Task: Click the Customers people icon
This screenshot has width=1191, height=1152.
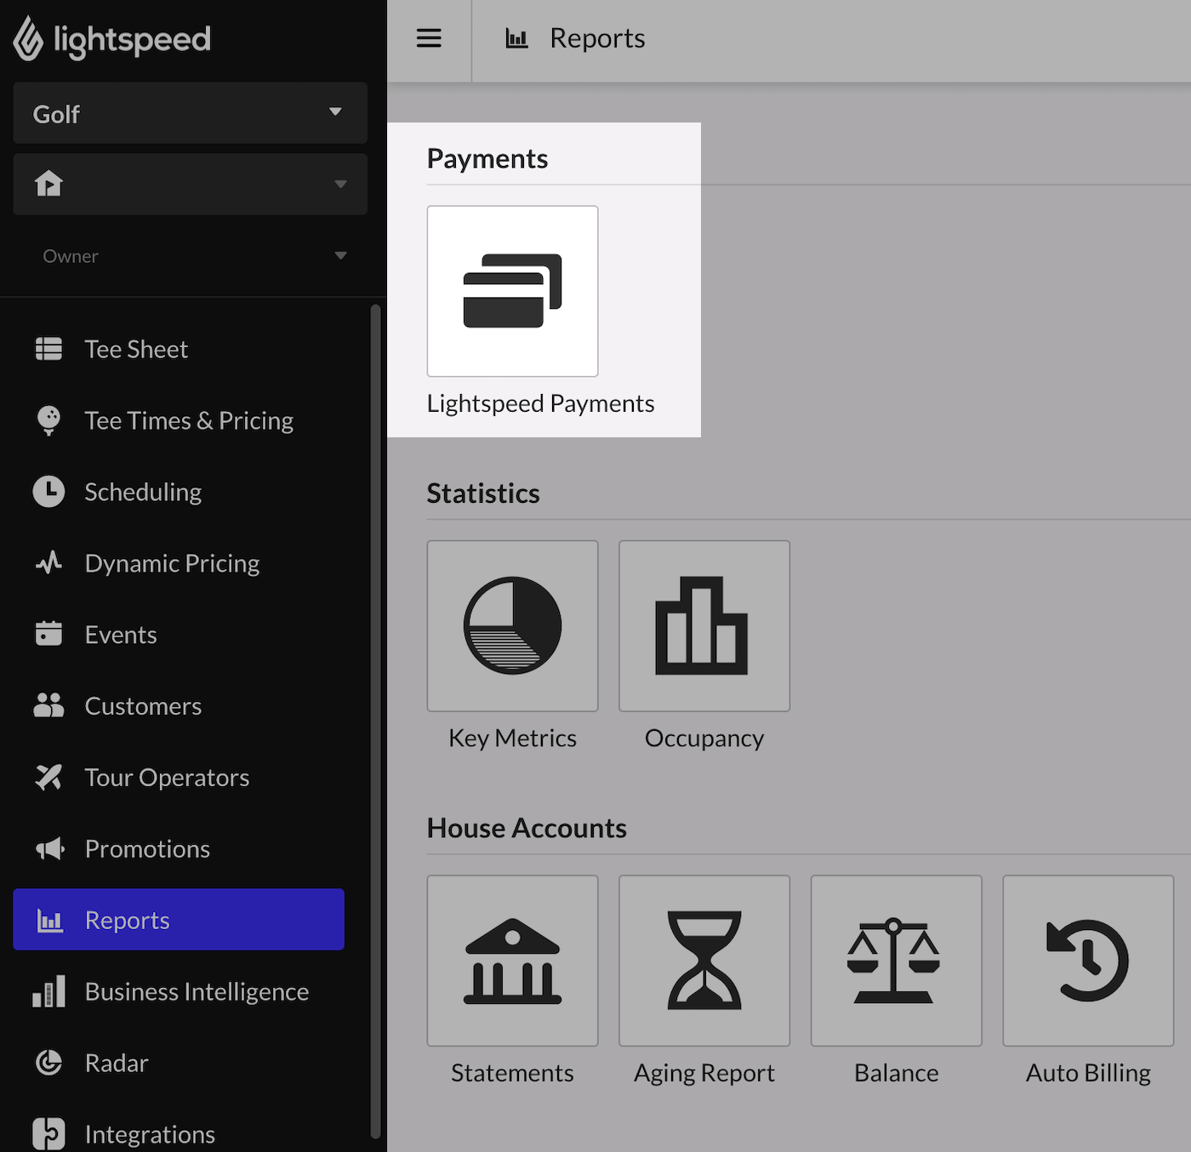Action: (x=48, y=705)
